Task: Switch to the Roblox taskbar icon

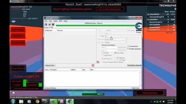Action: [x=62, y=101]
